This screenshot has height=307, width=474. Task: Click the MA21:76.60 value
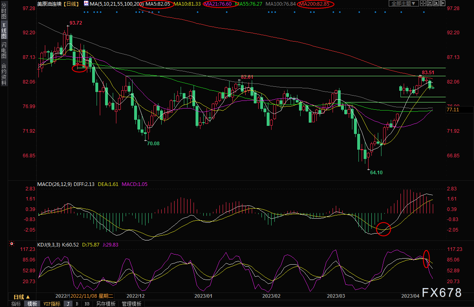[218, 4]
